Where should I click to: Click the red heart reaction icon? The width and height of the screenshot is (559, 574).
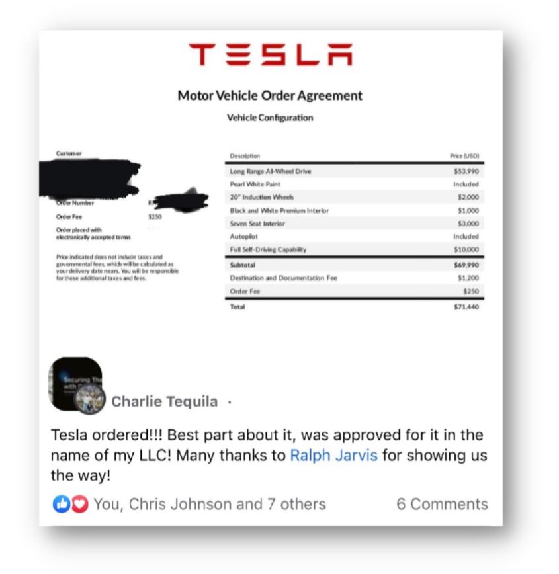tap(81, 504)
